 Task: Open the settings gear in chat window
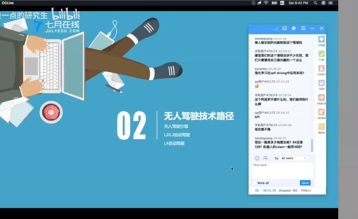coord(294,28)
